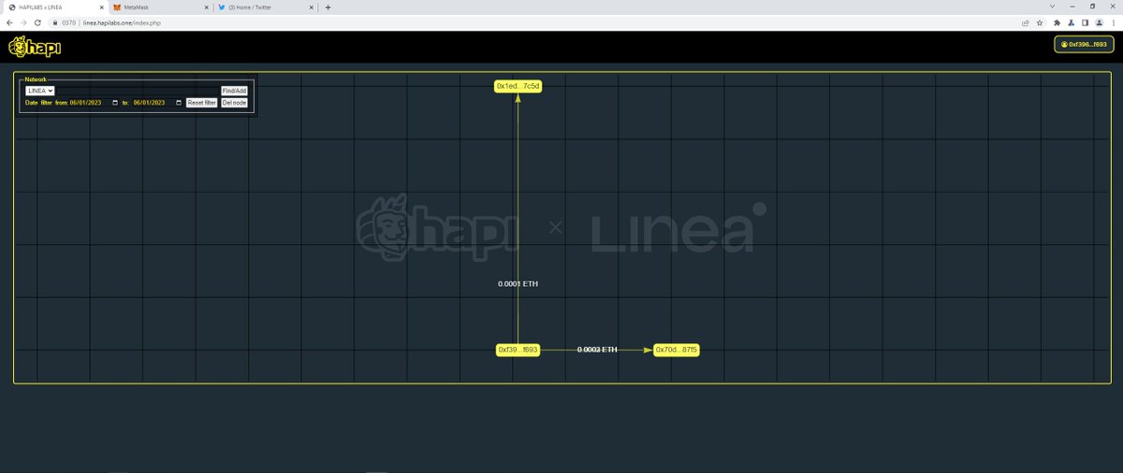Open a new tab with plus icon

click(x=328, y=7)
